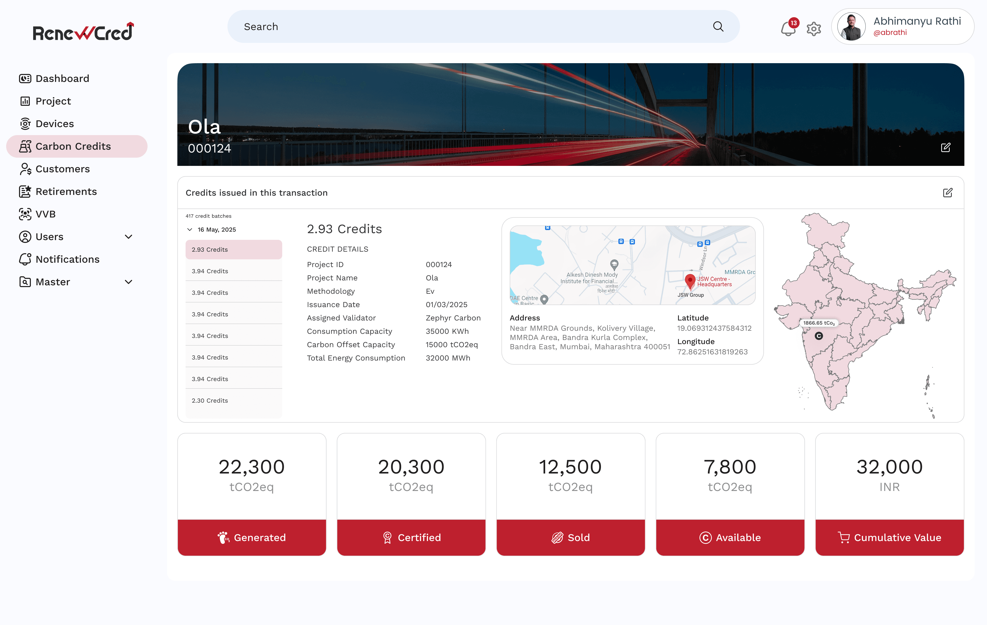Go to Retirements section
Viewport: 987px width, 625px height.
(66, 191)
